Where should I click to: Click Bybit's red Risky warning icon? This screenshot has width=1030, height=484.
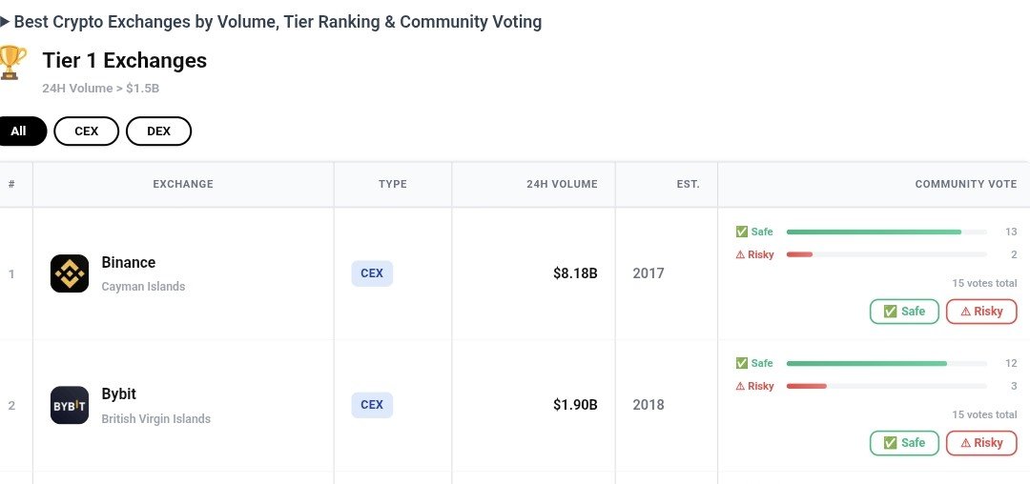pos(740,386)
